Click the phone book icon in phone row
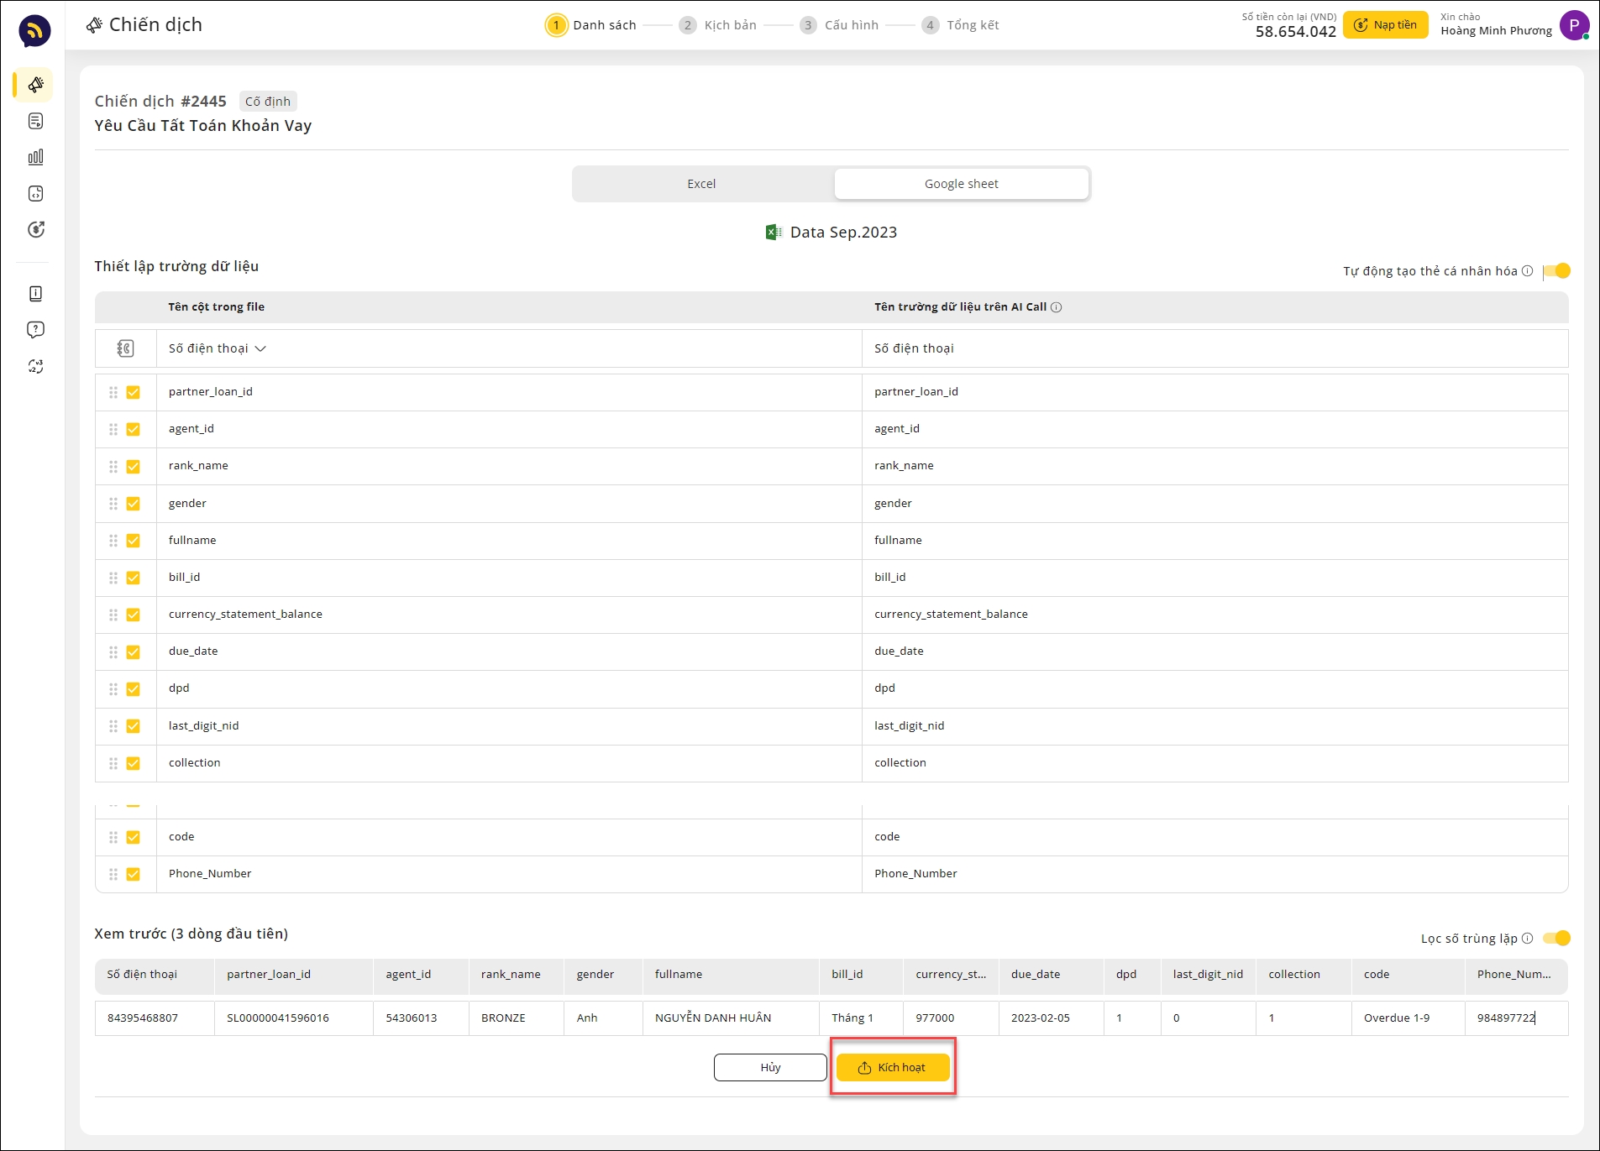This screenshot has height=1151, width=1600. pos(125,348)
